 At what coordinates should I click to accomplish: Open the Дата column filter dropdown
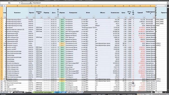(56, 17)
